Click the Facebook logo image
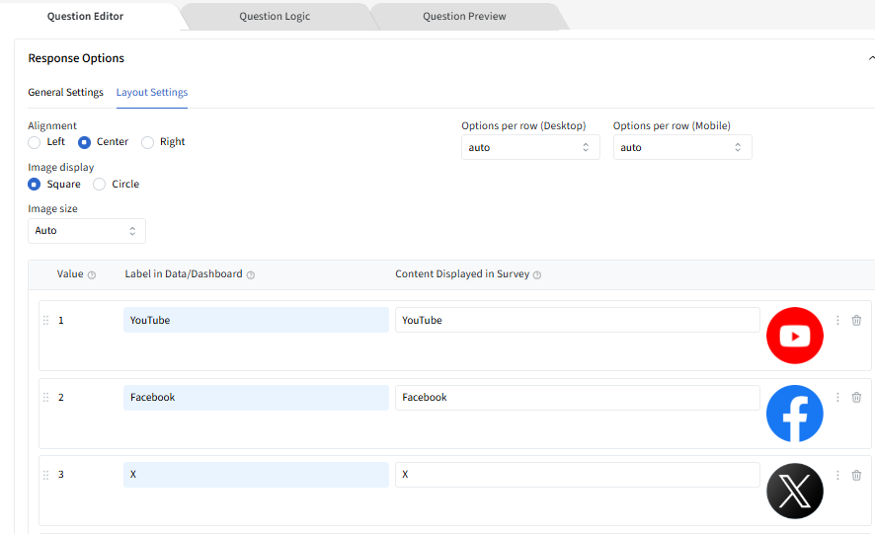The height and width of the screenshot is (534, 875). tap(794, 414)
